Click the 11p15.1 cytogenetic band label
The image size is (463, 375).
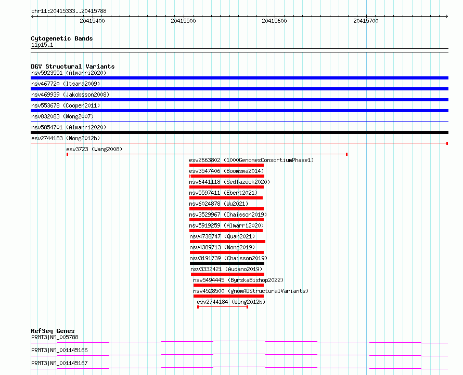42,45
